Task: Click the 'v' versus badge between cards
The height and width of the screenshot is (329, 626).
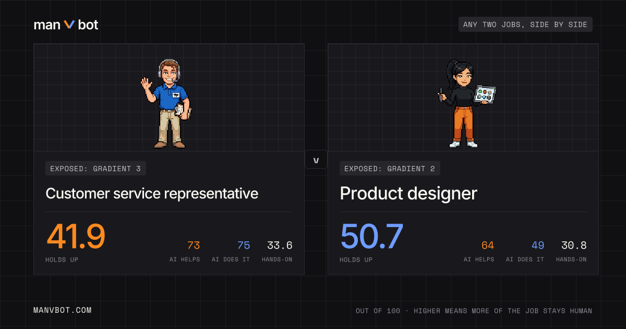Action: coord(316,160)
